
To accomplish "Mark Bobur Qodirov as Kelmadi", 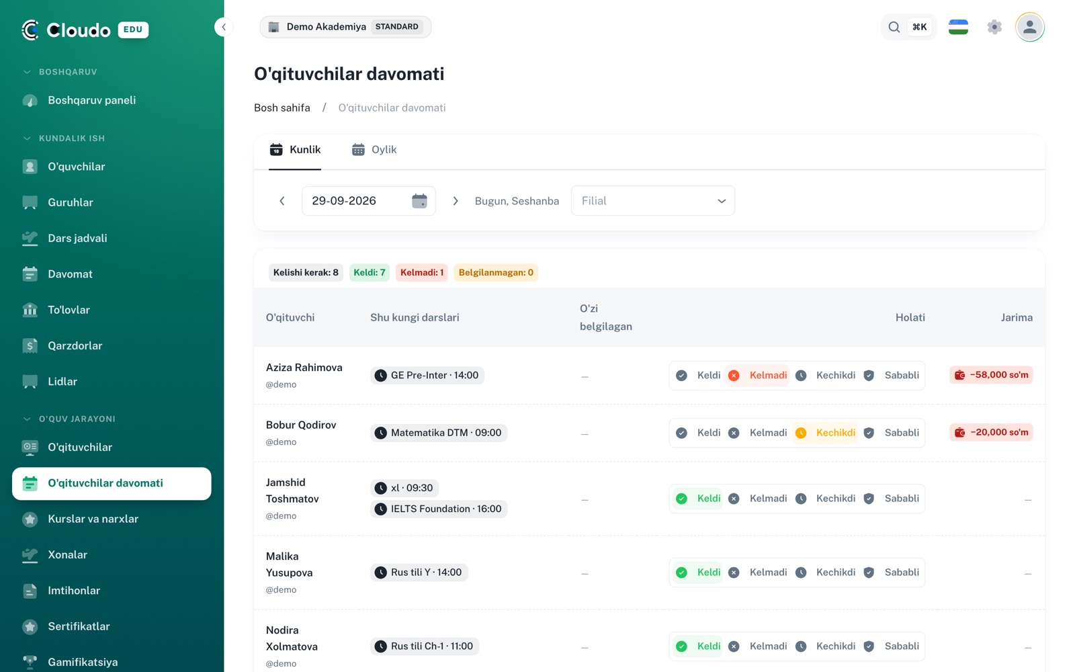I will (x=758, y=433).
